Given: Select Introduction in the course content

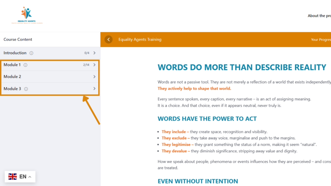Looking at the screenshot, I should [x=15, y=53].
